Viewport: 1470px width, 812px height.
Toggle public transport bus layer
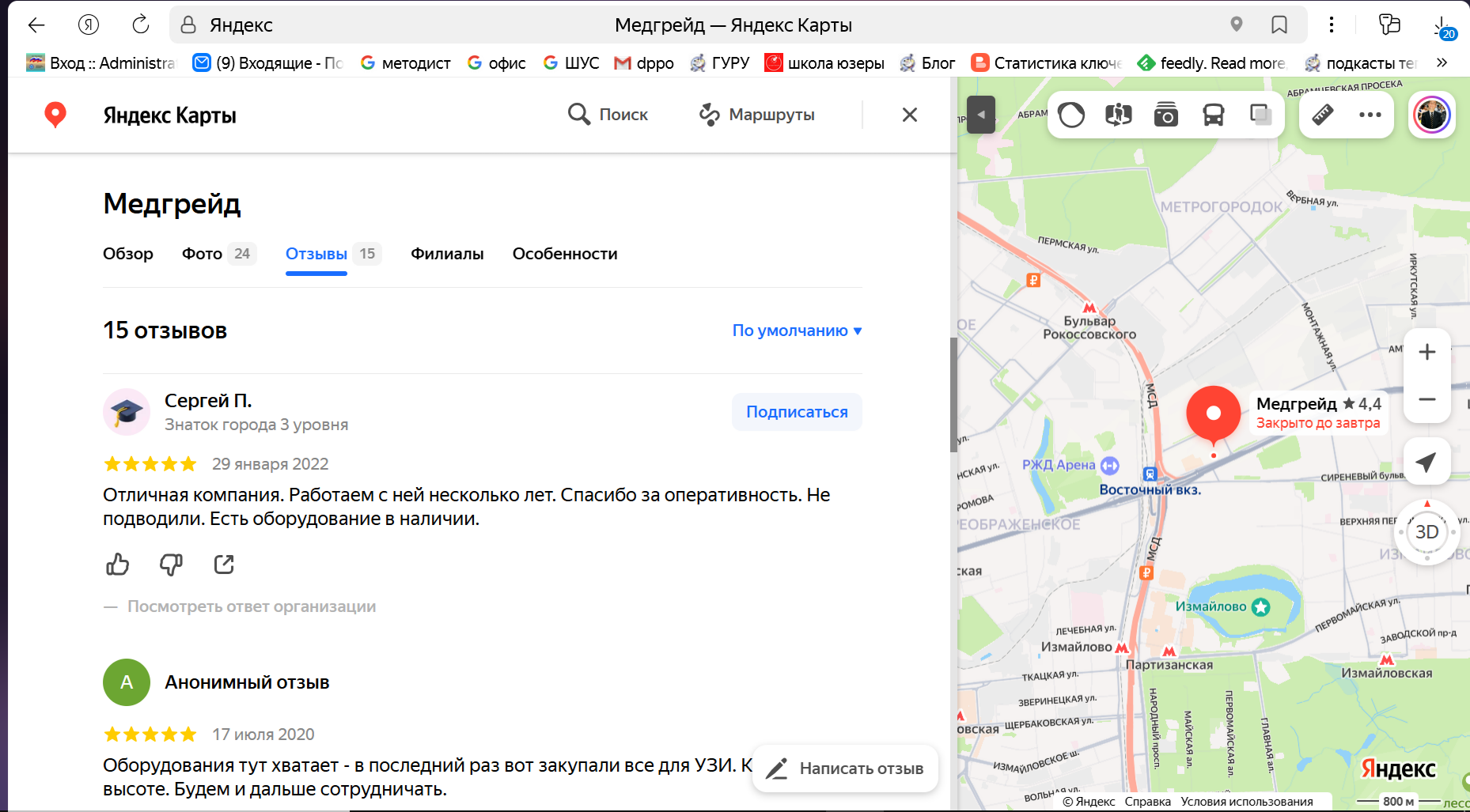point(1214,115)
